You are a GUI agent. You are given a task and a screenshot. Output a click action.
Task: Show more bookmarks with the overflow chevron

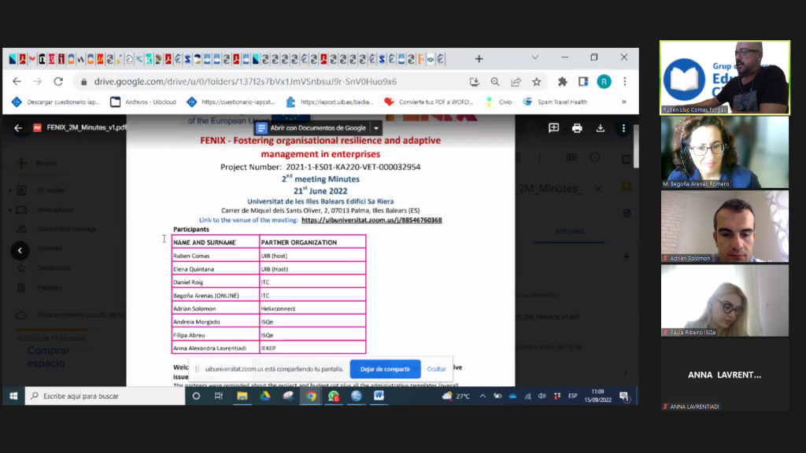(624, 101)
